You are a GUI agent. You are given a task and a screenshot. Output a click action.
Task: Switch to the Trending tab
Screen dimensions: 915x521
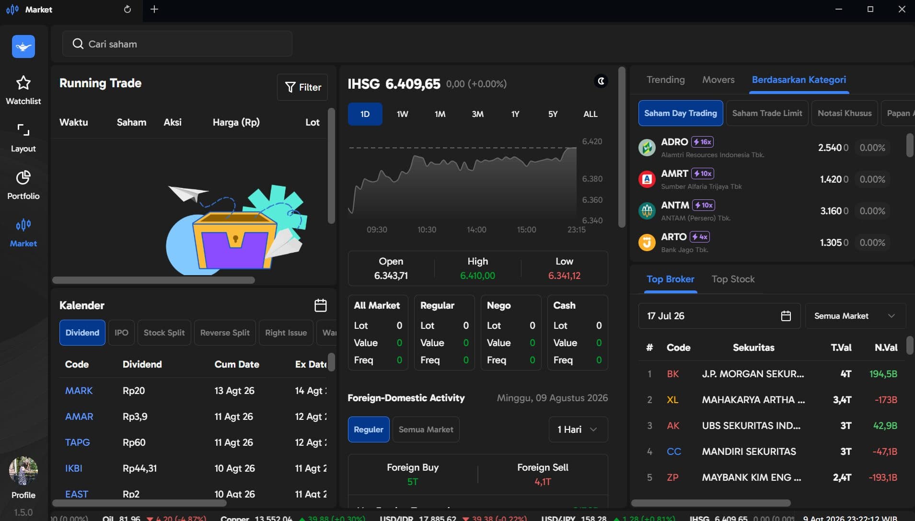tap(666, 80)
